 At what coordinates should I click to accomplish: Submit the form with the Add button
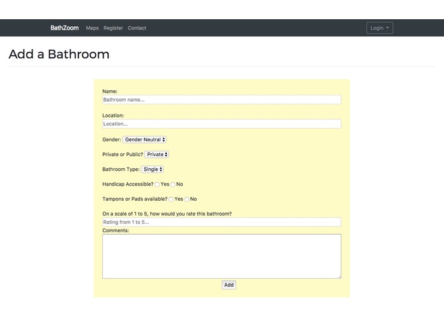(229, 285)
